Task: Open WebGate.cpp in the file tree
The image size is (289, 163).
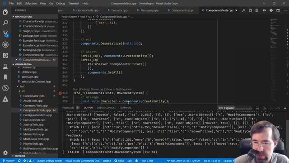Action: (30, 77)
